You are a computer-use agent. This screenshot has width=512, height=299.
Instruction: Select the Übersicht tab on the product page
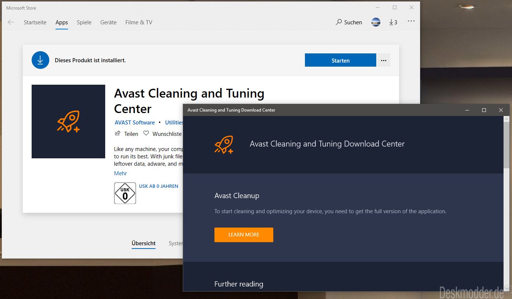(x=143, y=243)
